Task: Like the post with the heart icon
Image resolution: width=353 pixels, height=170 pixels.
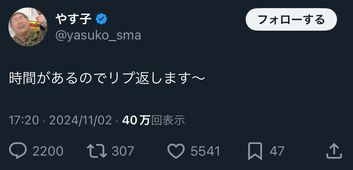Action: 176,151
